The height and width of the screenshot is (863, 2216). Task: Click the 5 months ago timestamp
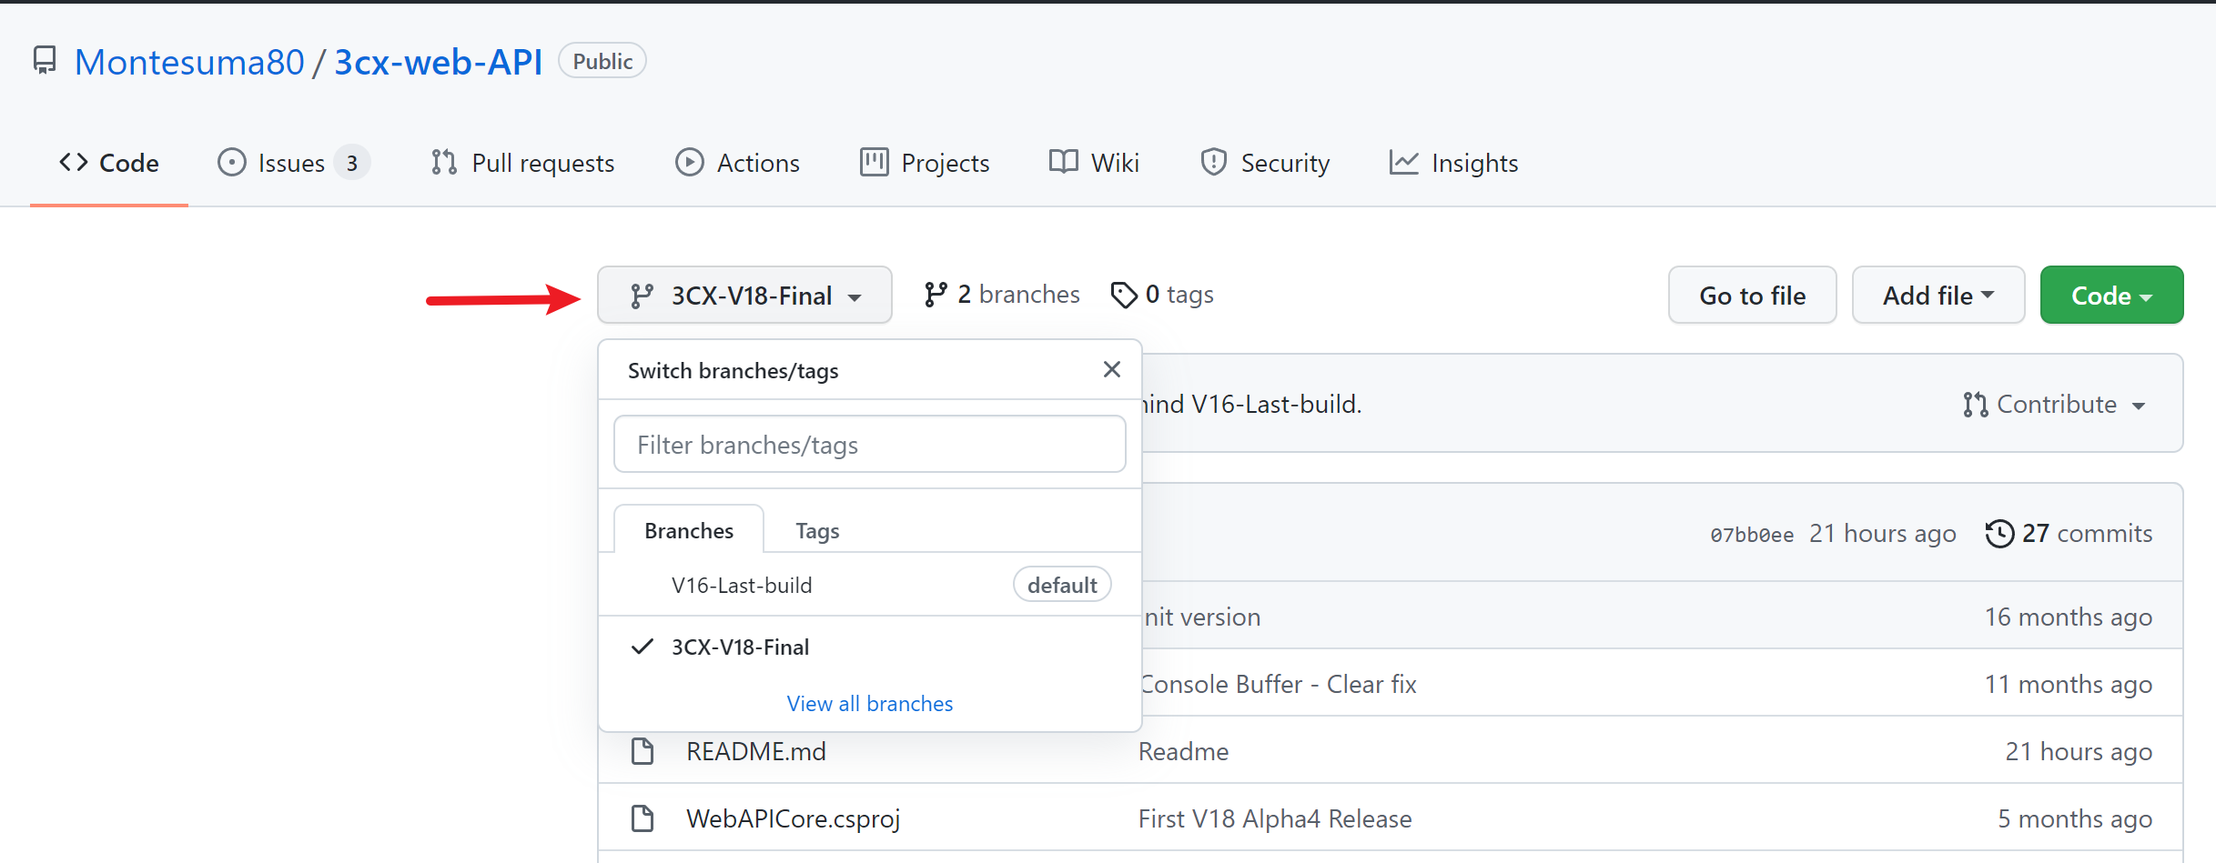2075,818
